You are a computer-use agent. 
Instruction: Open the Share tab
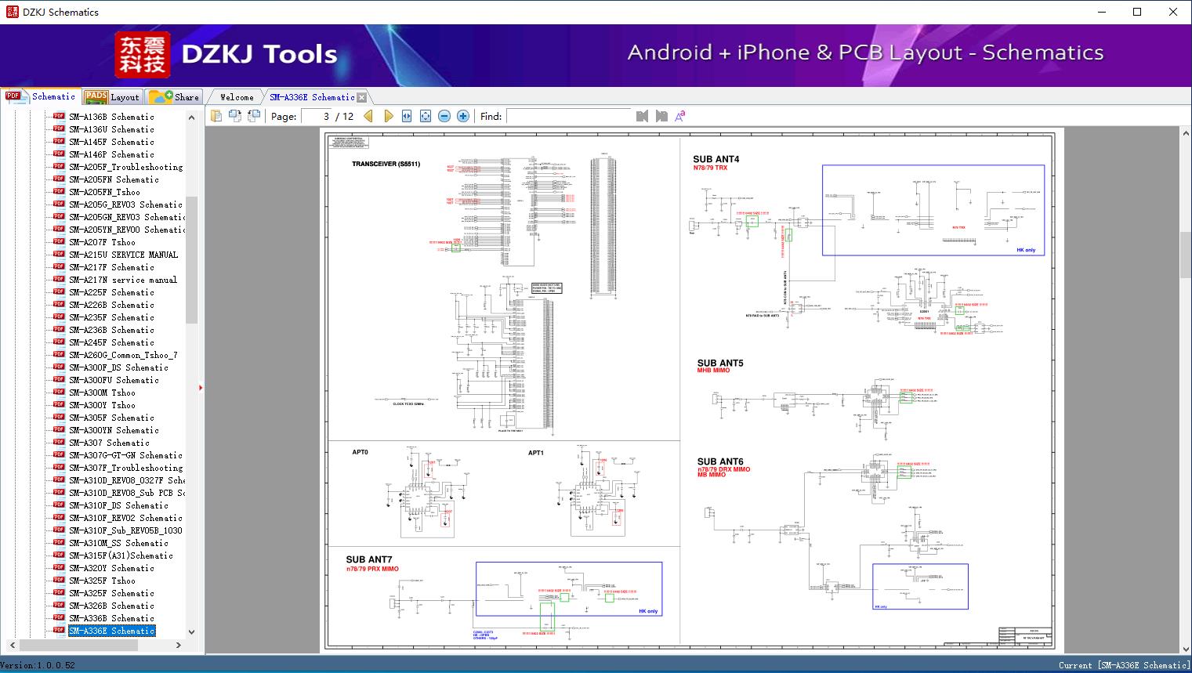173,97
